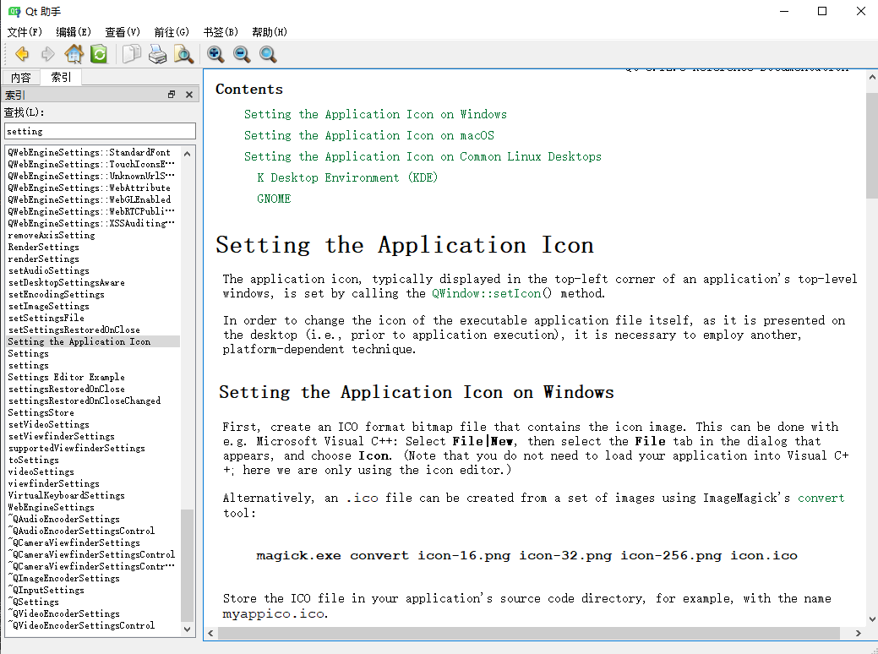Open the 文件(F) menu
The image size is (878, 654).
(x=25, y=32)
